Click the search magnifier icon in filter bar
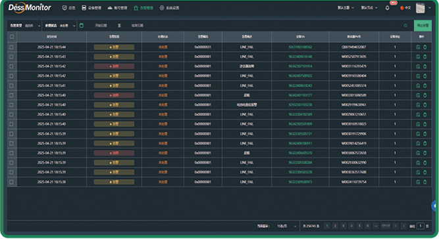 tap(405, 26)
